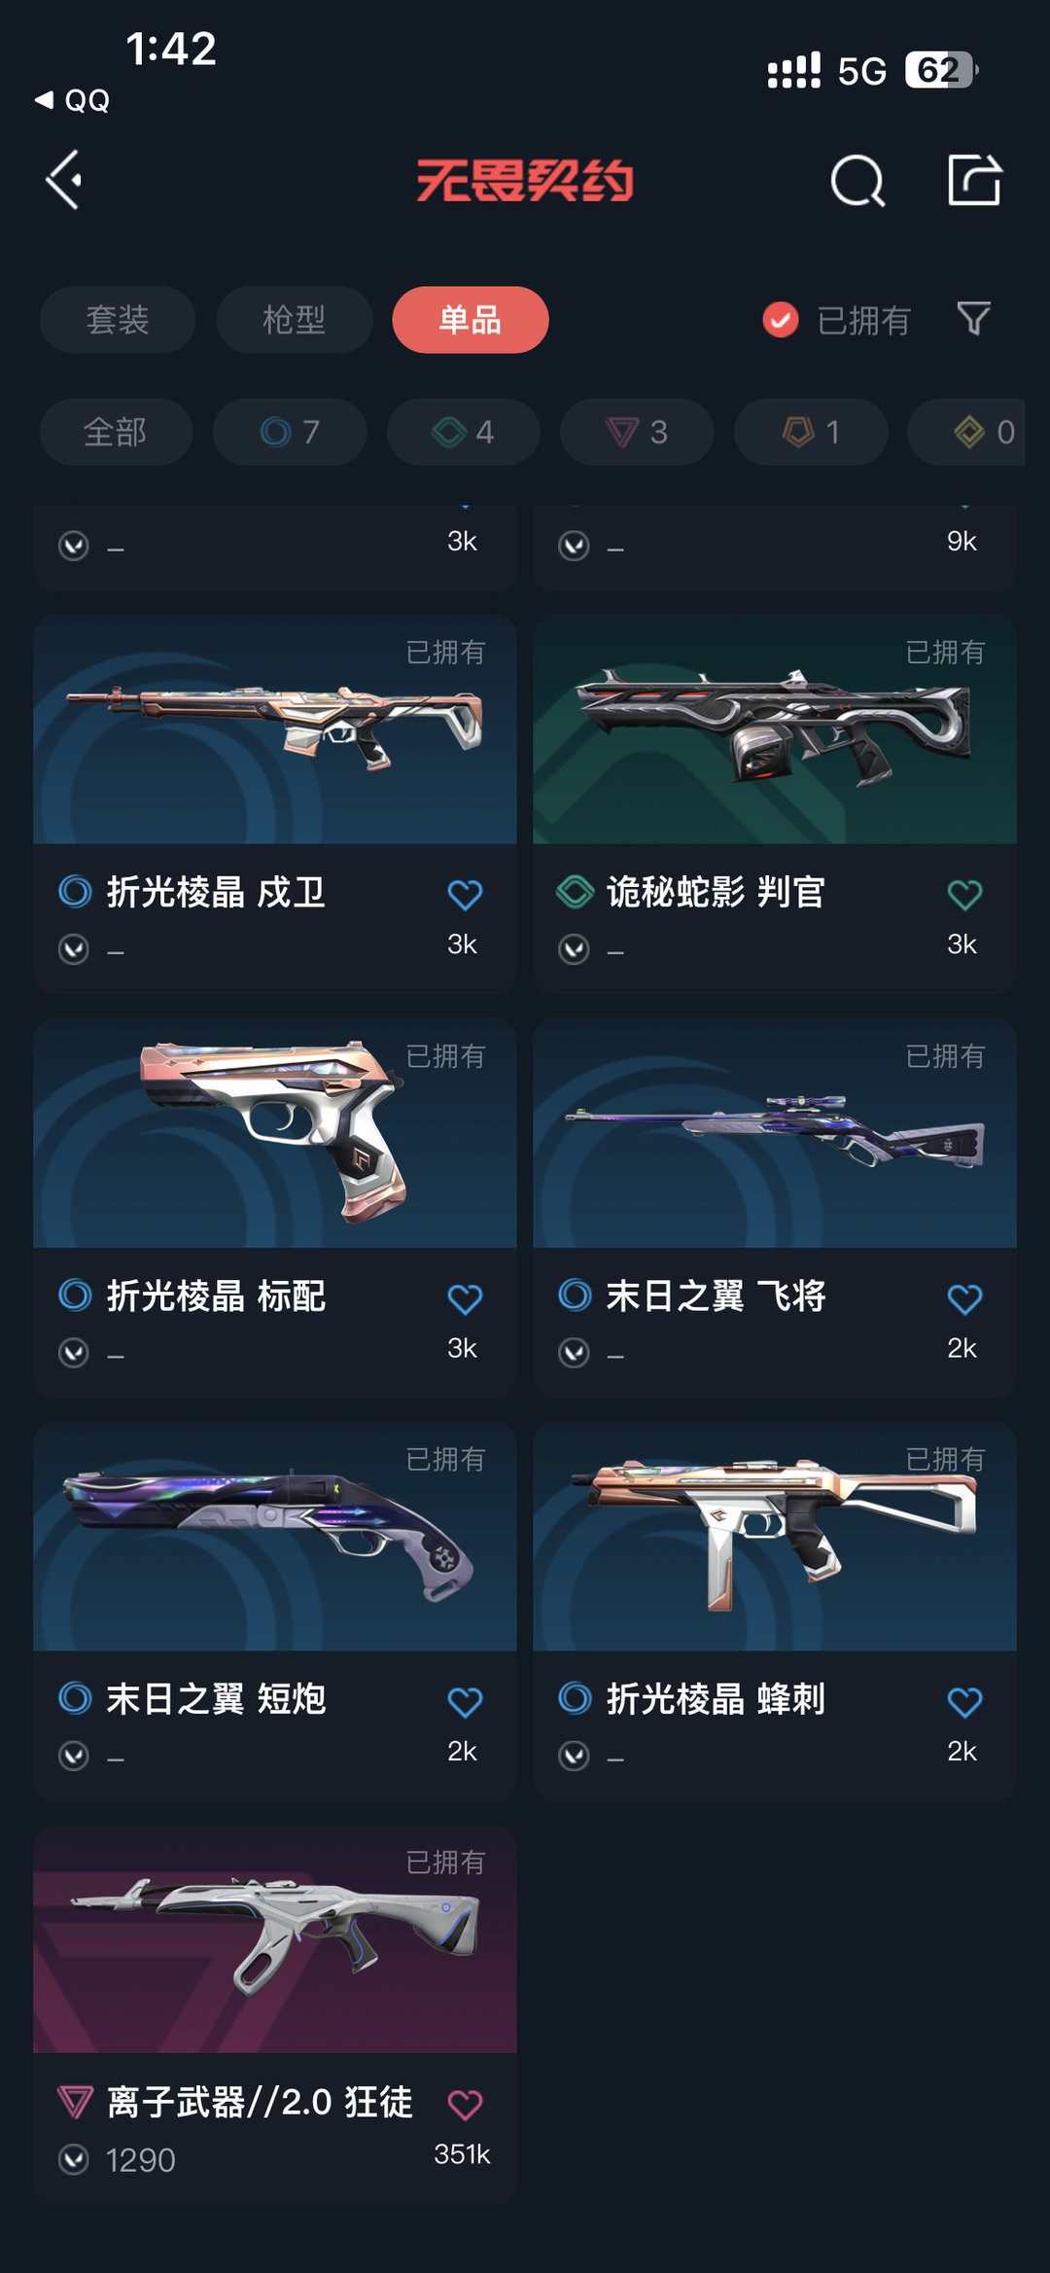Switch to the 枪型 tab
Viewport: 1050px width, 2273px height.
(x=294, y=320)
